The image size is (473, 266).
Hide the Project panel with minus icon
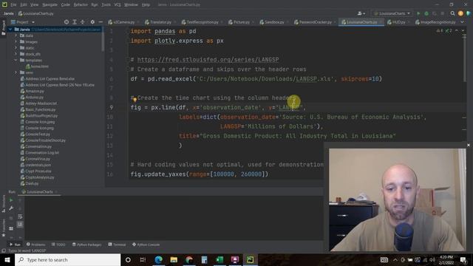click(101, 22)
